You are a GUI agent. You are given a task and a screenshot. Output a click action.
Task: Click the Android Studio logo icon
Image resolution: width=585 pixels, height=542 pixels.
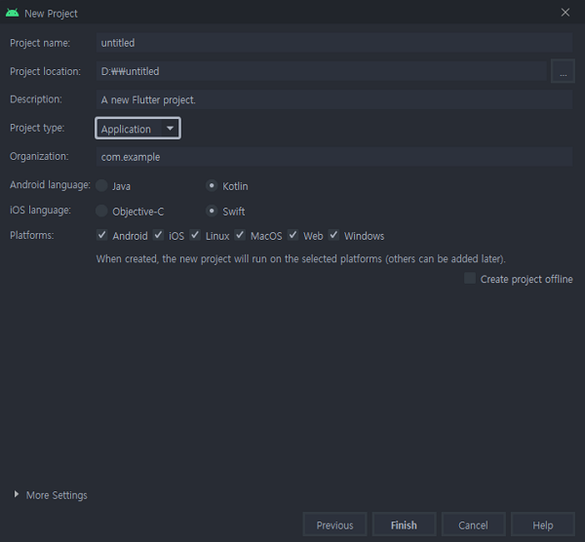click(x=13, y=13)
